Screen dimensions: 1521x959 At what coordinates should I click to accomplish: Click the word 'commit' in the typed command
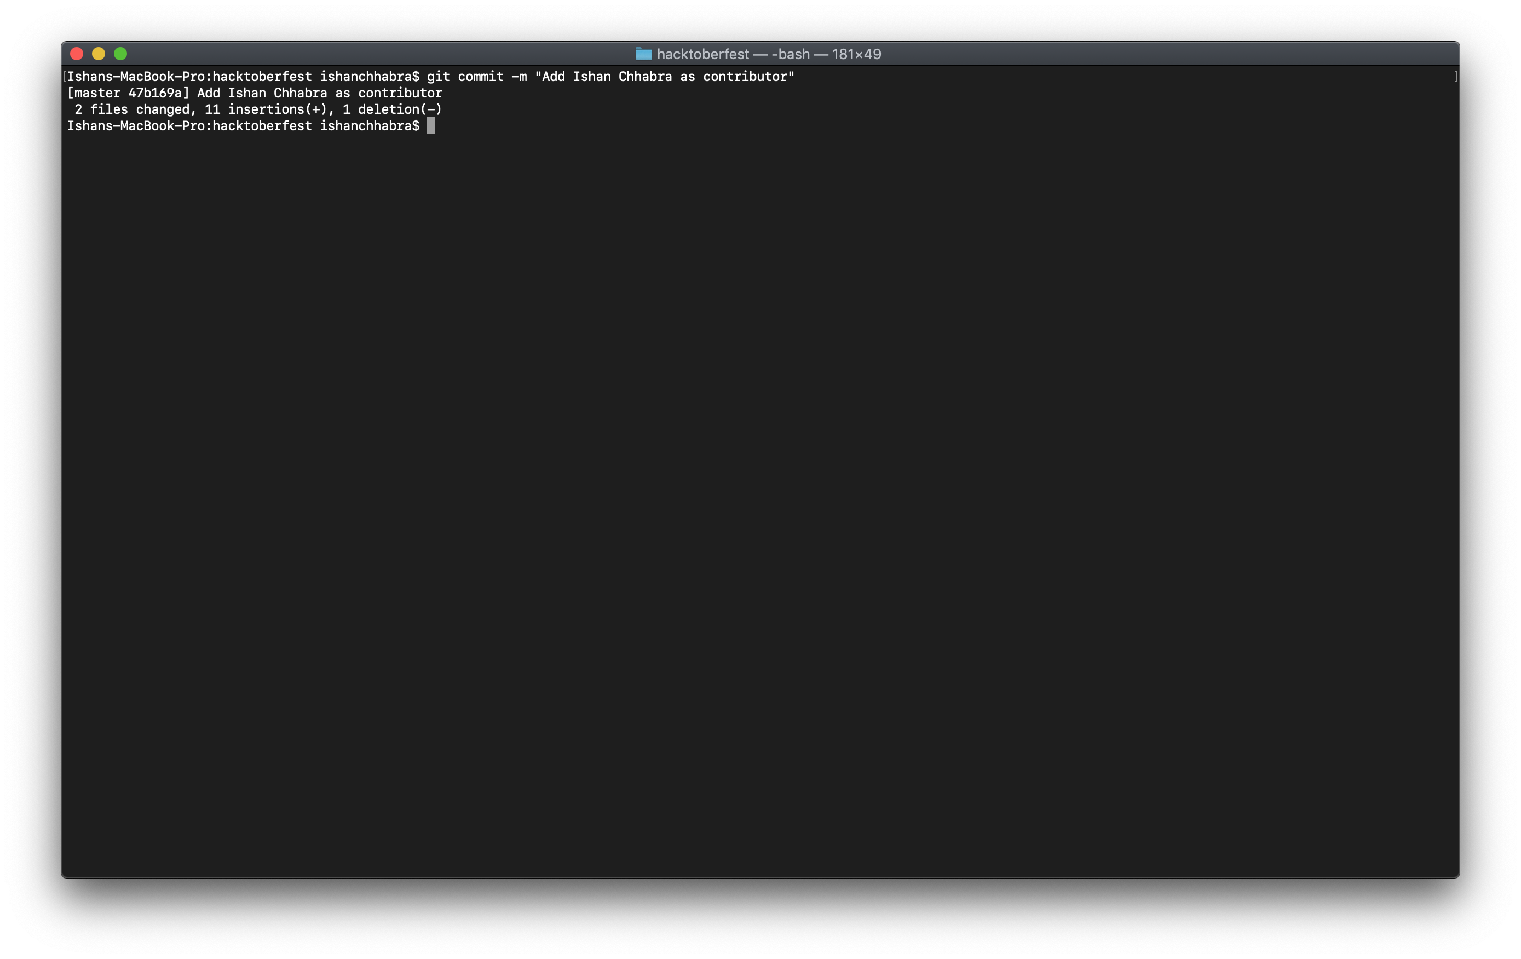[481, 77]
